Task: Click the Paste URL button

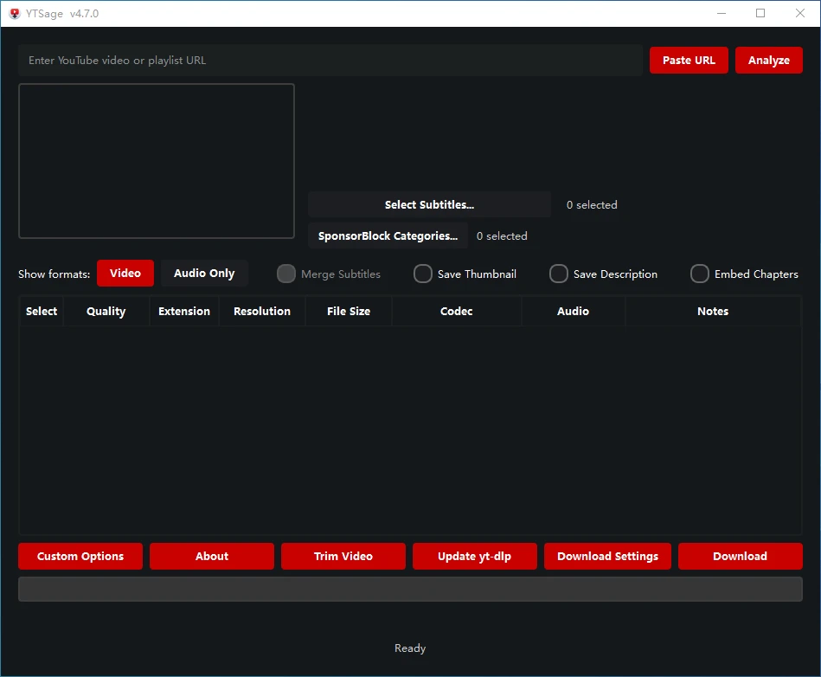Action: [x=689, y=61]
